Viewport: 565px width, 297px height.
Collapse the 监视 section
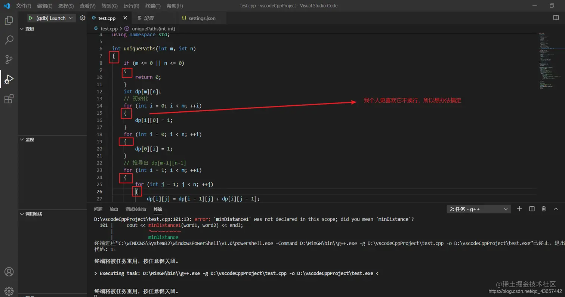point(52,139)
